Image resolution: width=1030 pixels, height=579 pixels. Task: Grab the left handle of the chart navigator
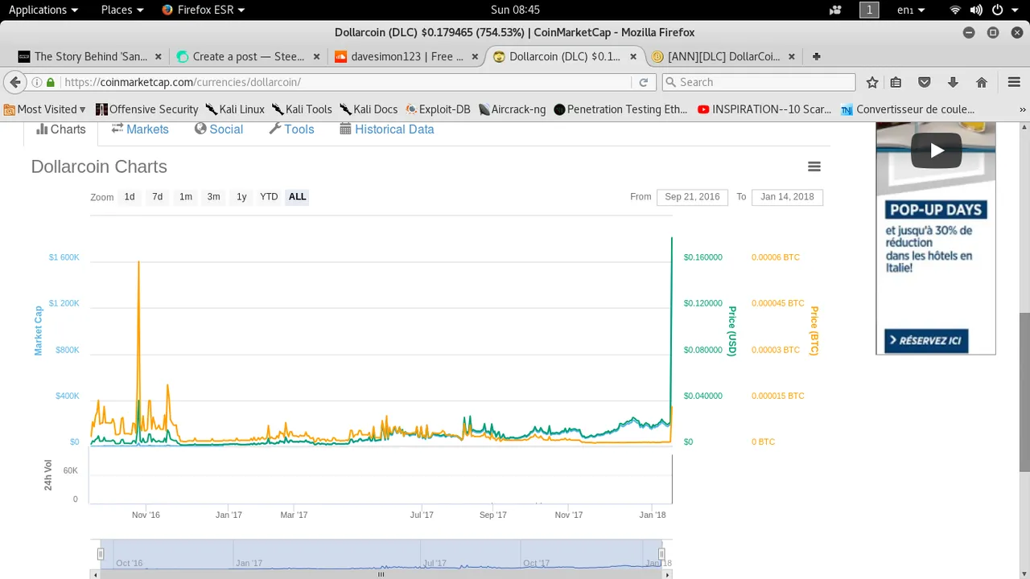point(101,553)
